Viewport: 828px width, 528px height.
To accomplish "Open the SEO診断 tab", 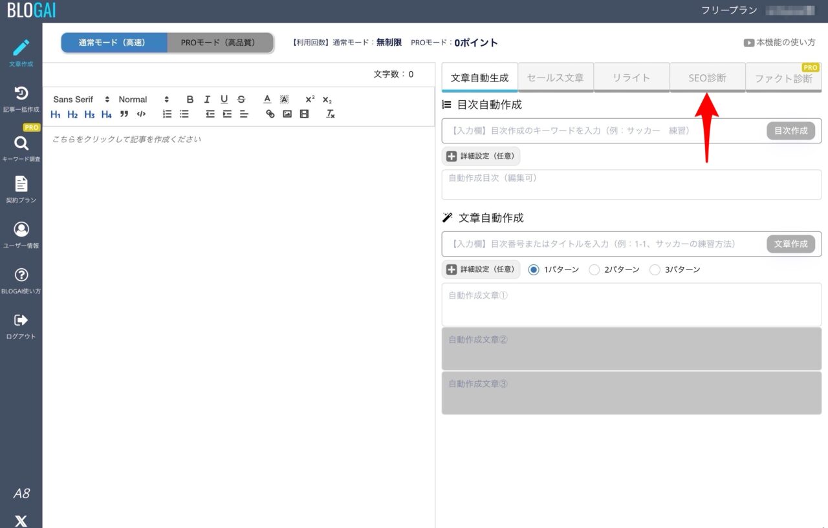I will coord(708,77).
